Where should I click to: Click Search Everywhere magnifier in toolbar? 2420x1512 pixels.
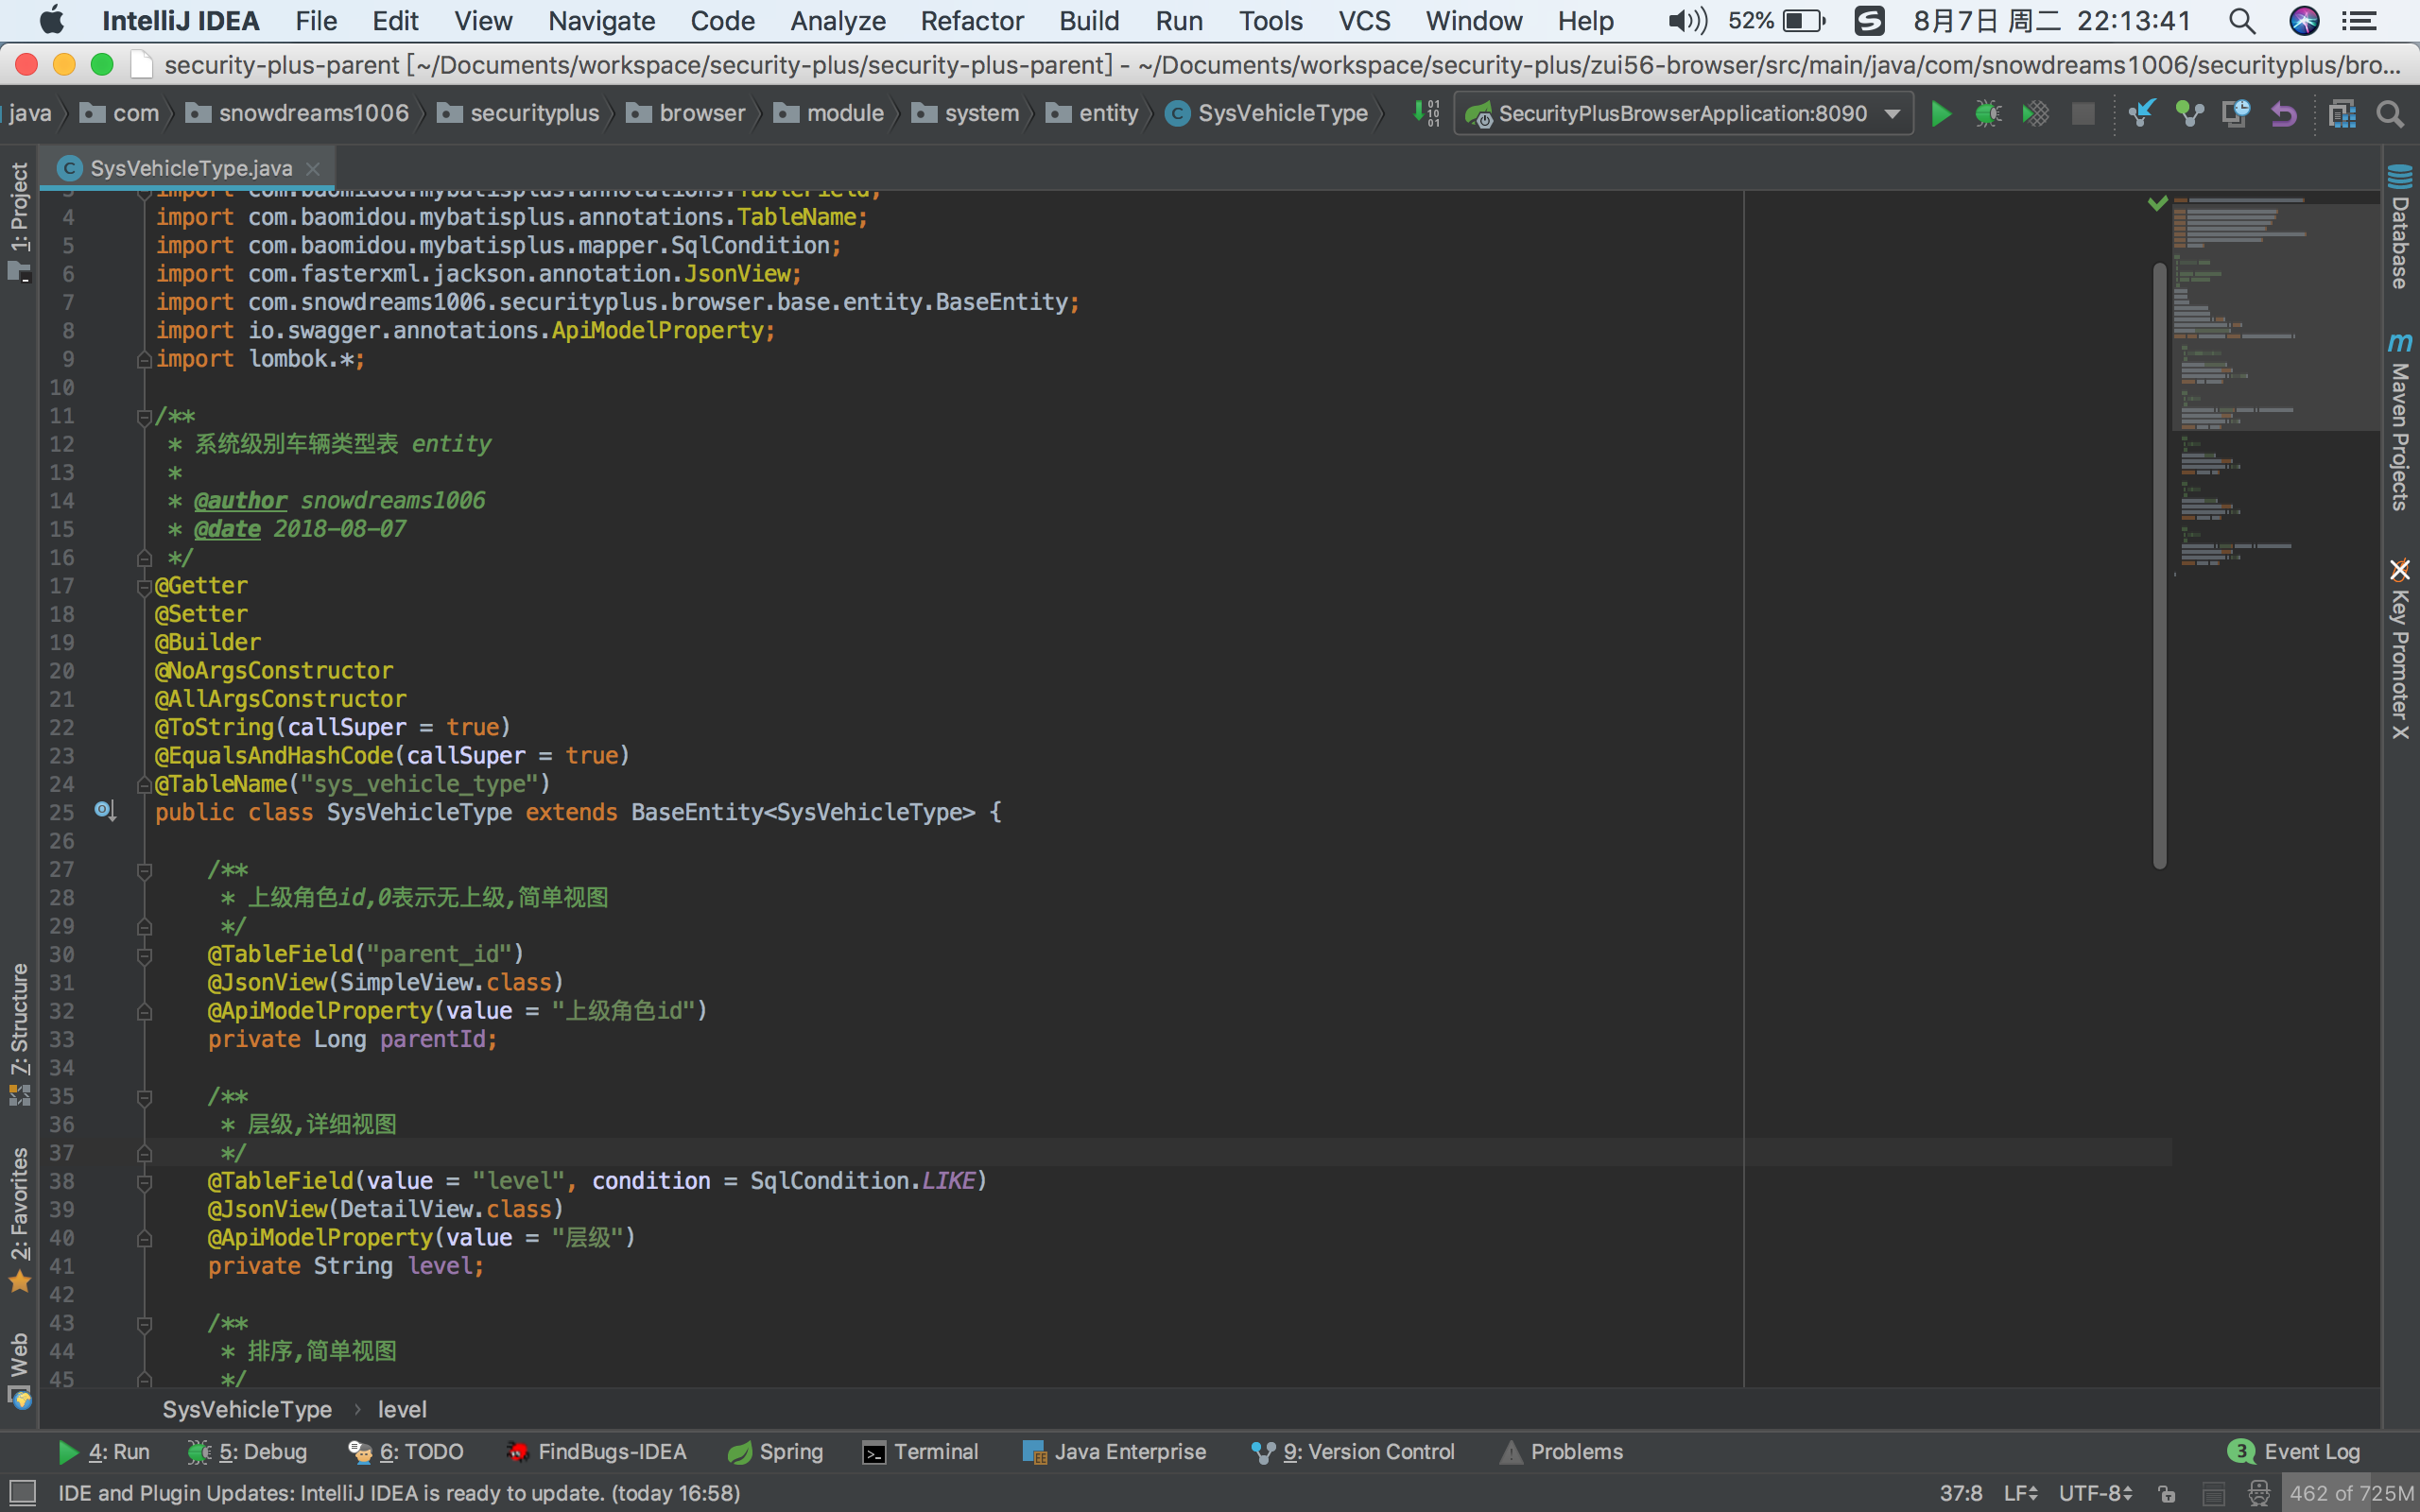pyautogui.click(x=2390, y=114)
